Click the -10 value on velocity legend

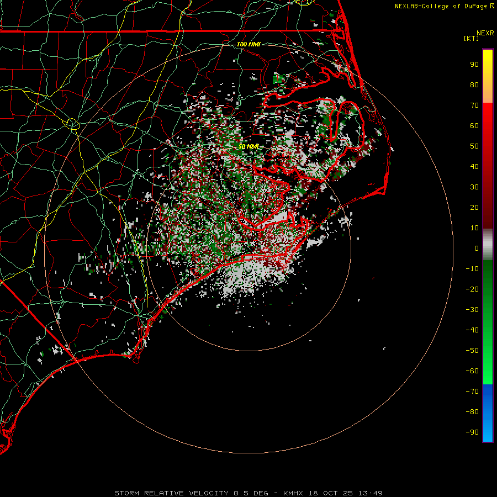472,269
